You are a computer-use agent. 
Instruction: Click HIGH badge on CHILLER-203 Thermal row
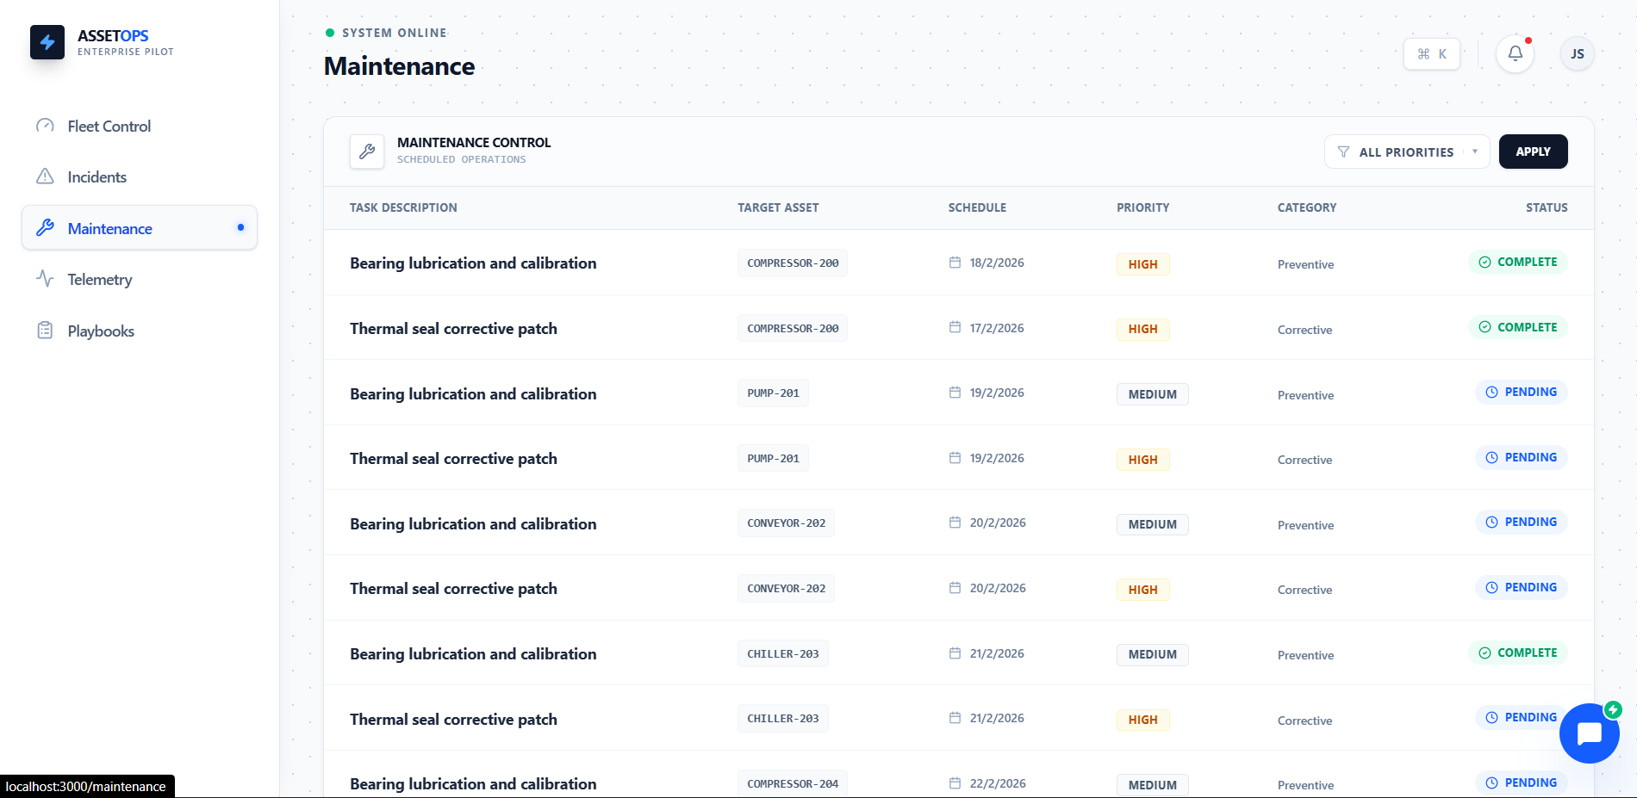(x=1143, y=720)
